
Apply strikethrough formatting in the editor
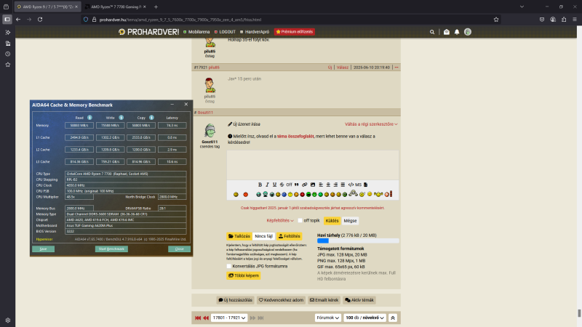[282, 185]
